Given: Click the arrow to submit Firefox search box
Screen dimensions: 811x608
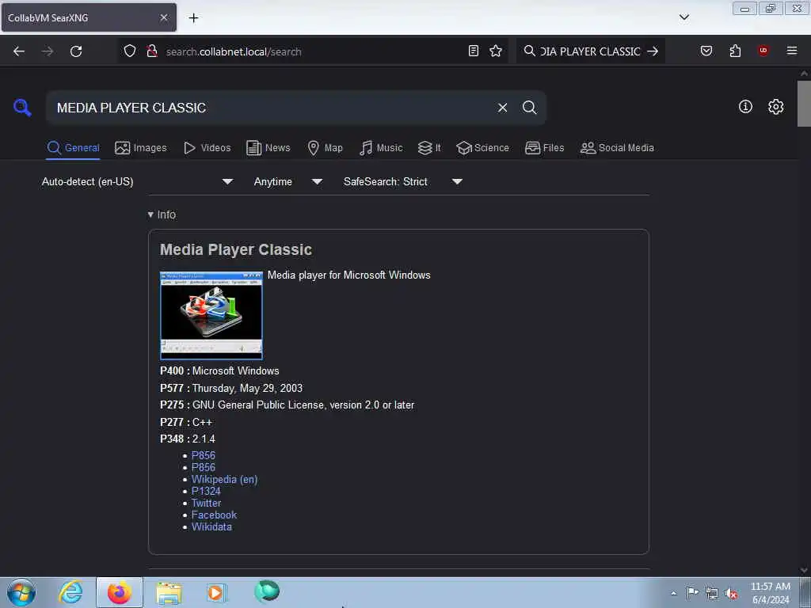Looking at the screenshot, I should (653, 51).
